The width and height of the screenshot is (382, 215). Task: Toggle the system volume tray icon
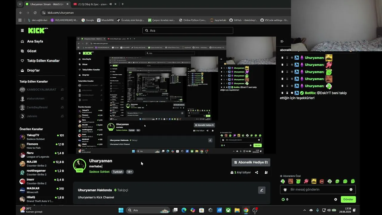(x=329, y=210)
